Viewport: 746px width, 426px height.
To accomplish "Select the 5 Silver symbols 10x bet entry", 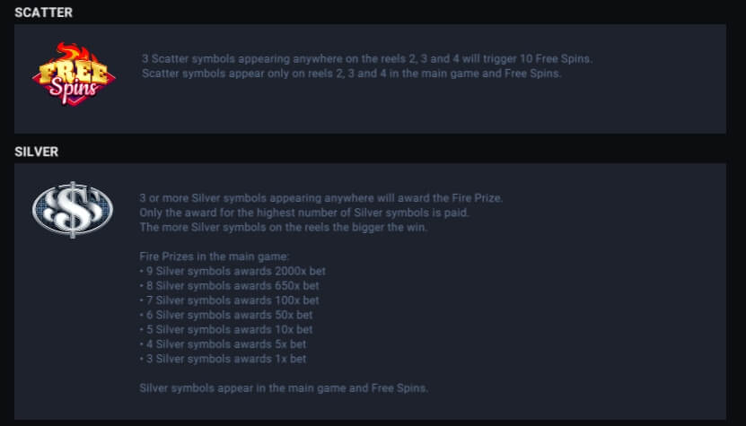I will [226, 329].
